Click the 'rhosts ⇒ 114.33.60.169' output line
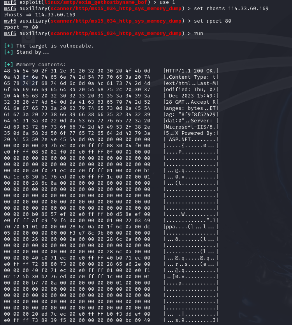The height and width of the screenshot is (325, 292). (40, 15)
